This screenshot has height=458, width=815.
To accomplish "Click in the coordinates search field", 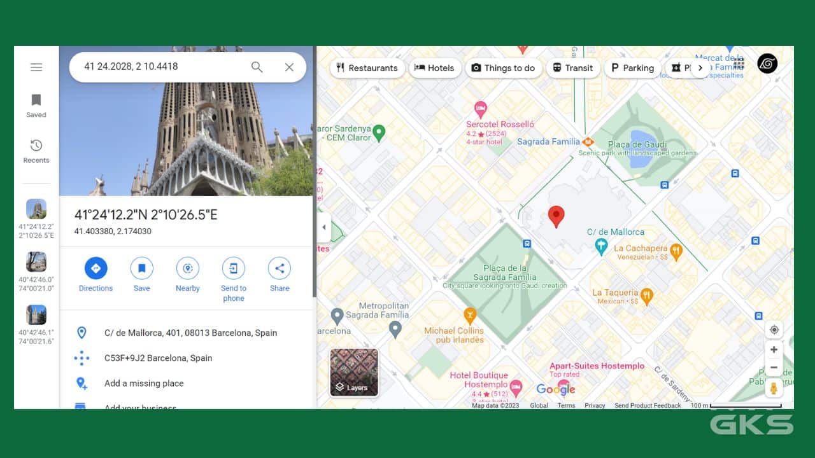I will tap(159, 67).
